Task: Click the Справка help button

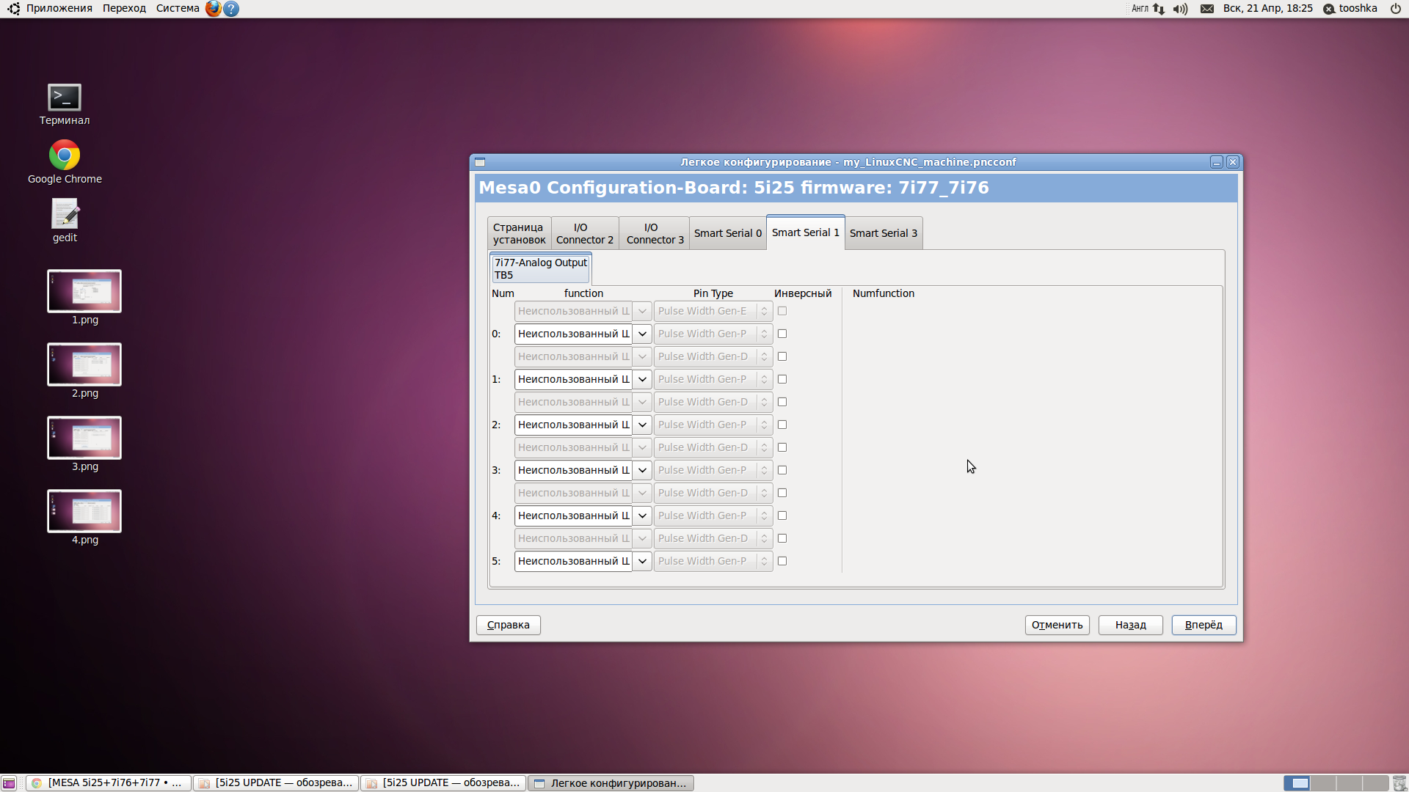Action: pyautogui.click(x=508, y=625)
